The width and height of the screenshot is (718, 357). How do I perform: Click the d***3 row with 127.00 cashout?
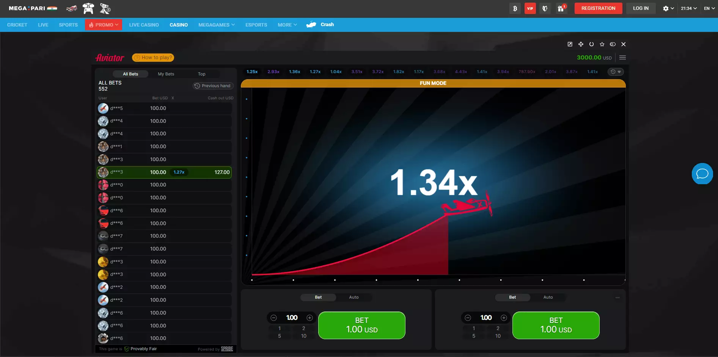pos(164,172)
